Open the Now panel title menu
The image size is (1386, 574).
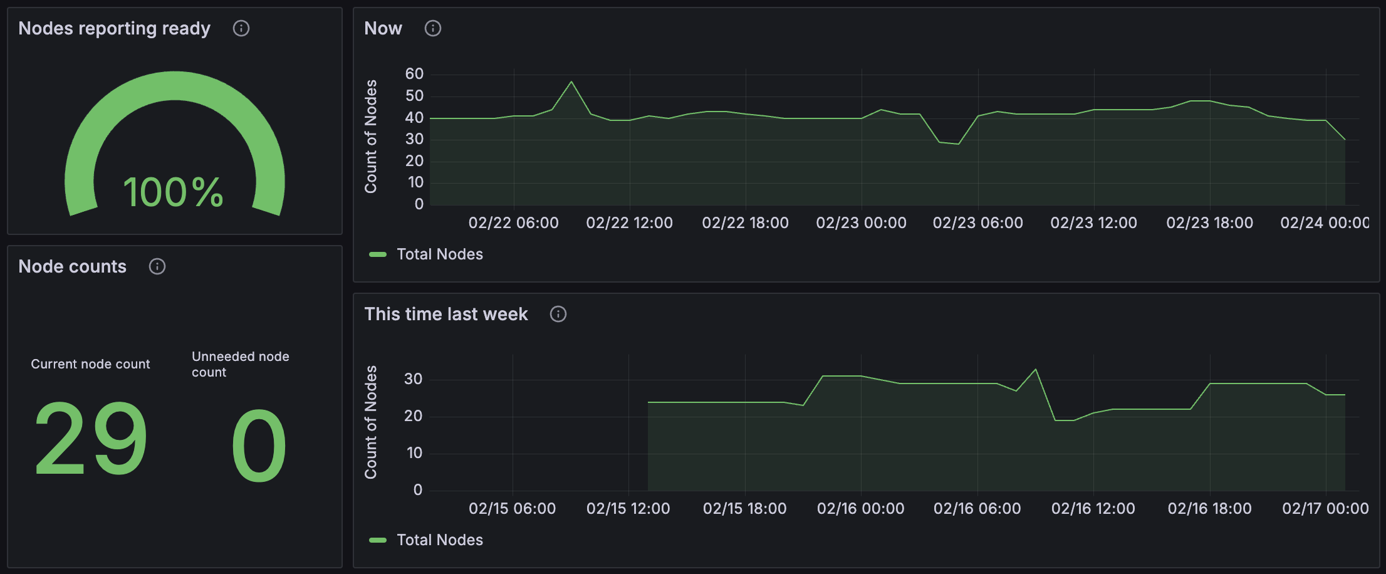[383, 28]
